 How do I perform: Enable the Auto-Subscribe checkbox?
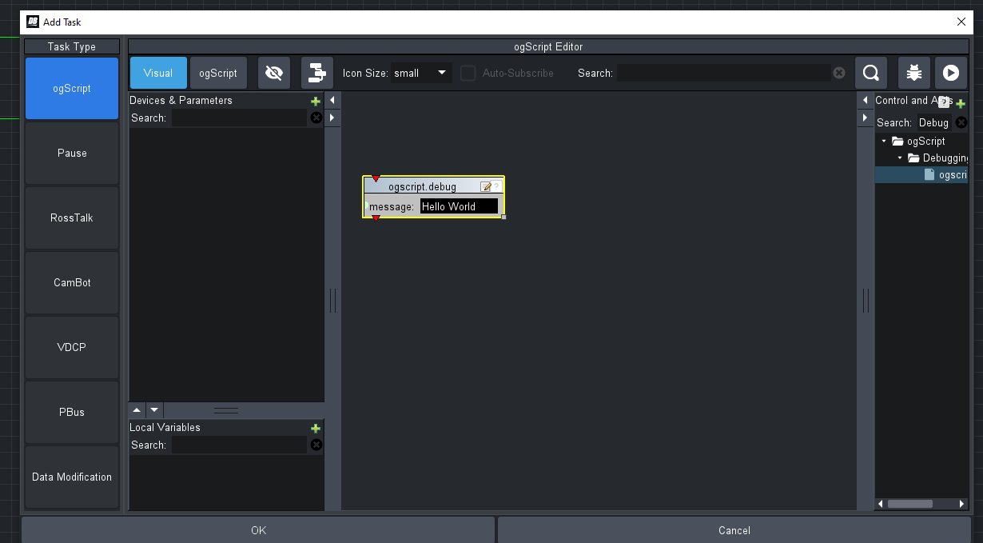coord(468,73)
